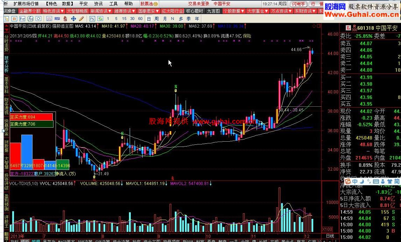Select the RSI indicator icon
This screenshot has height=242, width=401.
click(57, 19)
